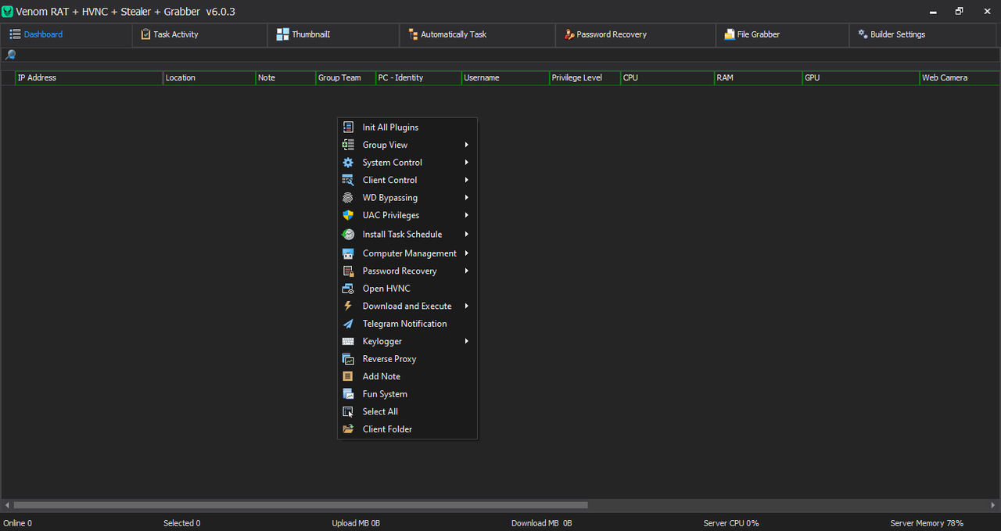
Task: Go to the Automatically Task tab
Action: coord(478,34)
